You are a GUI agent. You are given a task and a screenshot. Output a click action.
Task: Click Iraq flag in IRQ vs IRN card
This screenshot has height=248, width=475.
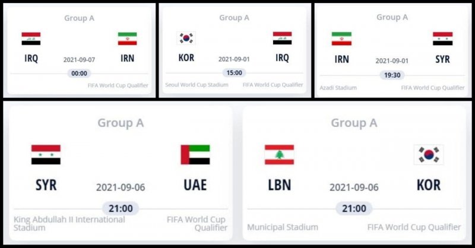[31, 39]
